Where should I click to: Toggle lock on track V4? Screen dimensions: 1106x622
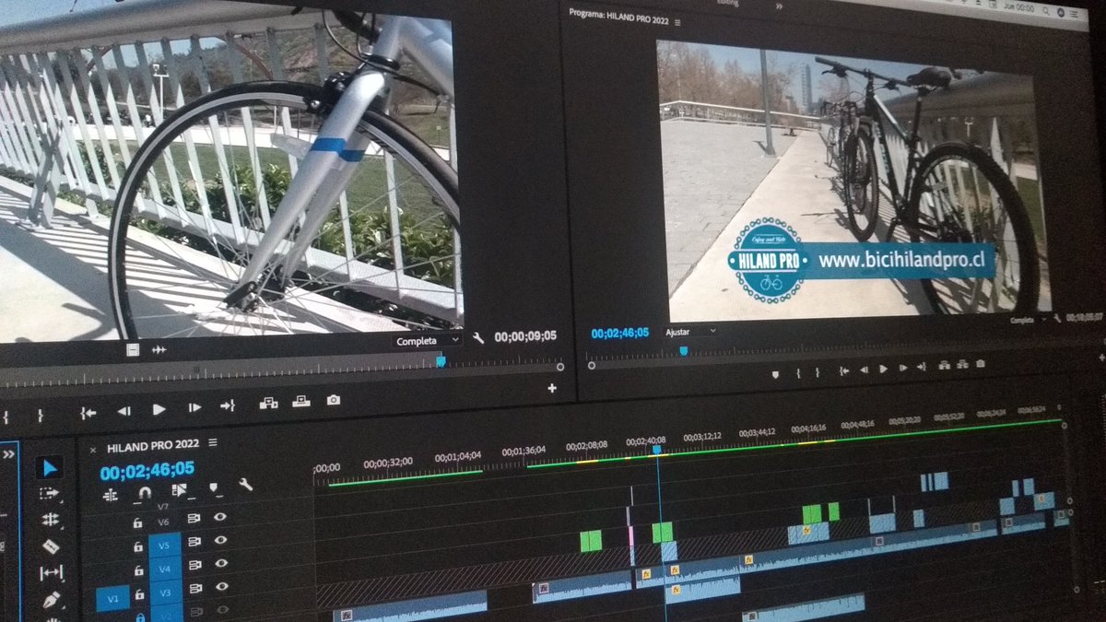tap(137, 569)
